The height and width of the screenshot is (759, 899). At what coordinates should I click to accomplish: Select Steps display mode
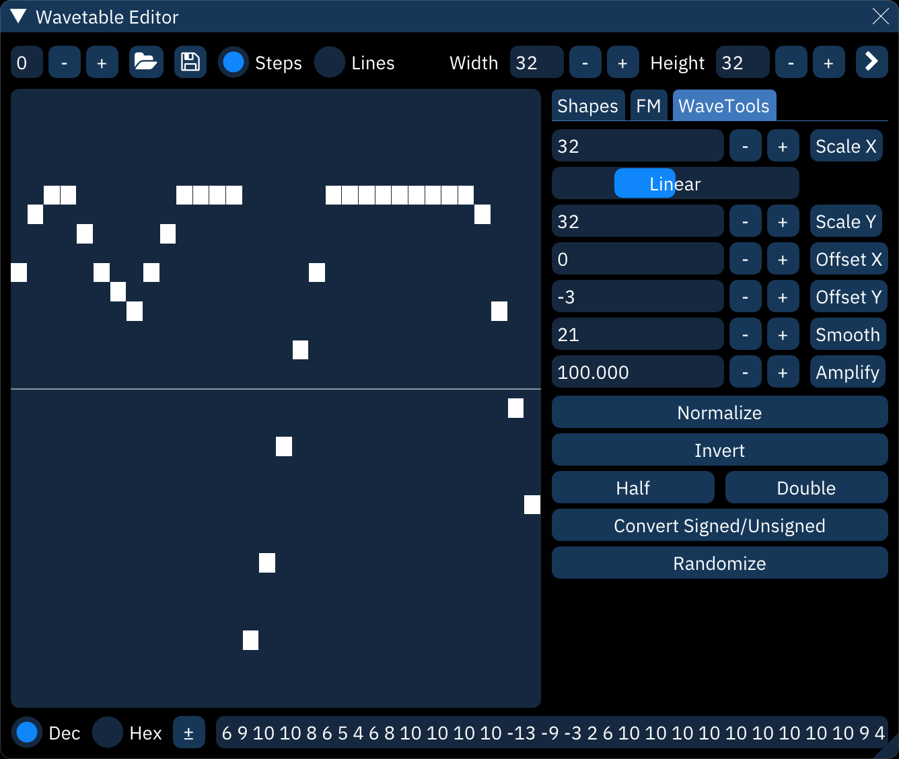click(233, 63)
